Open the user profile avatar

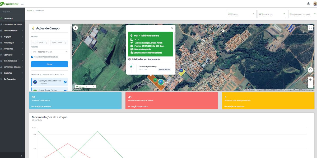(x=315, y=4)
